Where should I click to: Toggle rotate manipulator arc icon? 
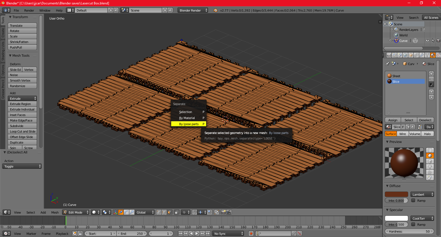tap(126, 212)
